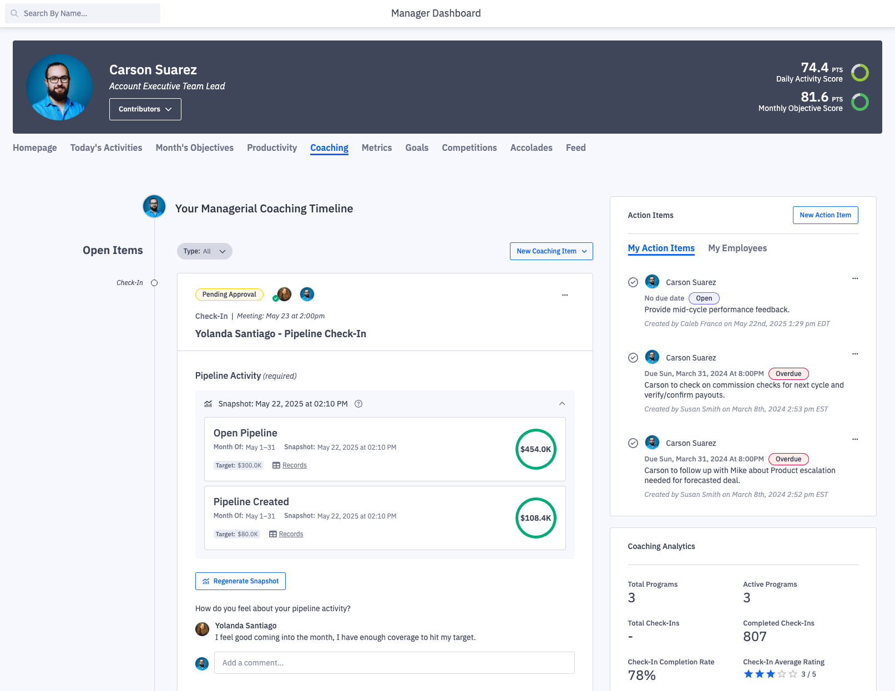Viewport: 895px width, 691px height.
Task: Click the snapshot help question mark icon
Action: point(358,404)
